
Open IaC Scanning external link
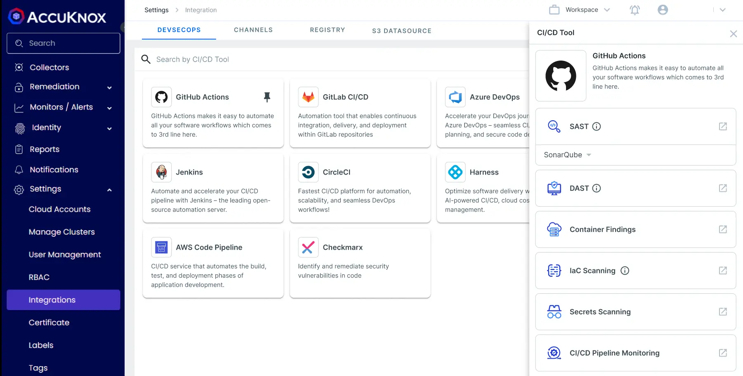pos(723,271)
